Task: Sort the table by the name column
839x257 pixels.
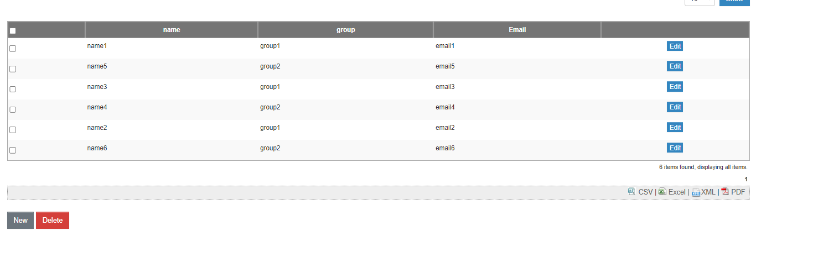Action: (172, 30)
